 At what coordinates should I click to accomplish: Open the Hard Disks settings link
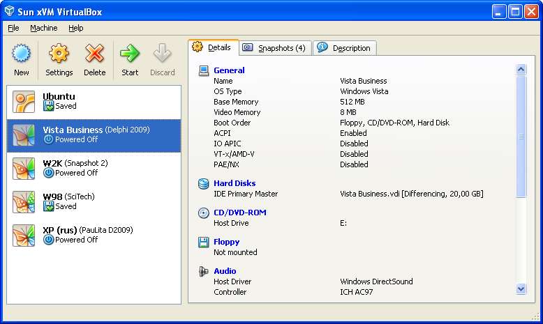click(235, 183)
